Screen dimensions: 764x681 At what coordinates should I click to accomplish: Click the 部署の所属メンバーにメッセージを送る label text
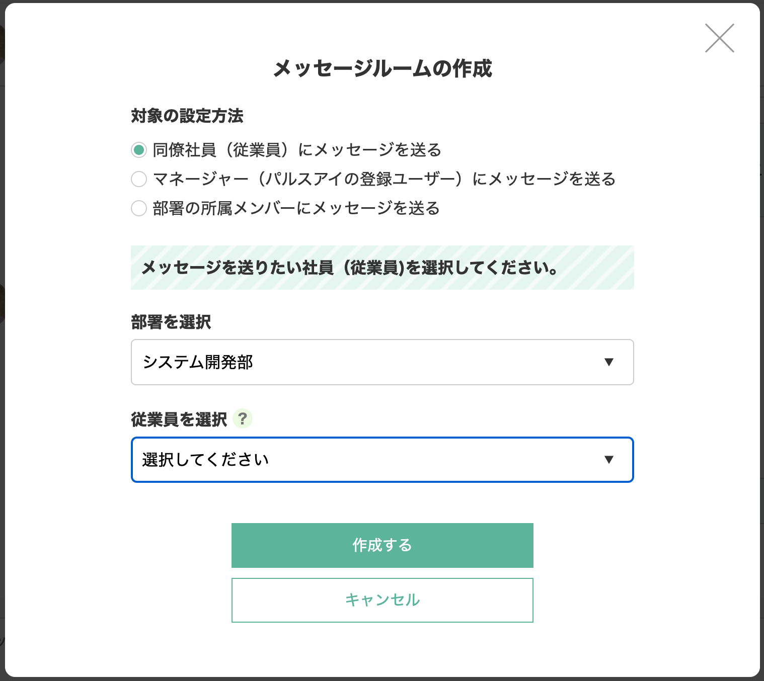click(x=296, y=208)
